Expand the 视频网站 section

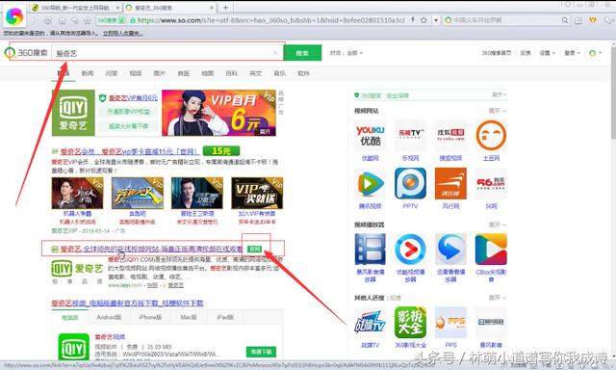coord(497,111)
